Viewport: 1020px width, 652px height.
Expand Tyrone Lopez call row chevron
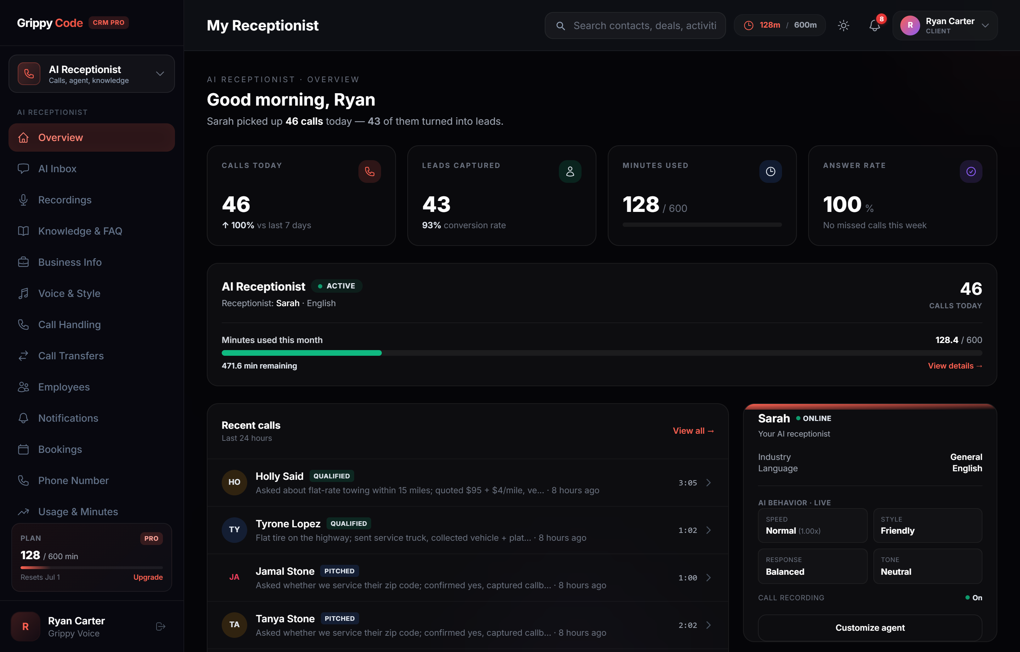[x=708, y=530]
